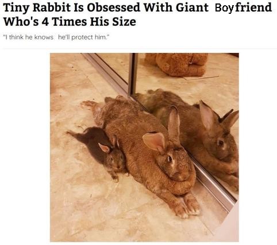Click the tiny dark rabbit's face
The width and height of the screenshot is (277, 245).
click(116, 160)
